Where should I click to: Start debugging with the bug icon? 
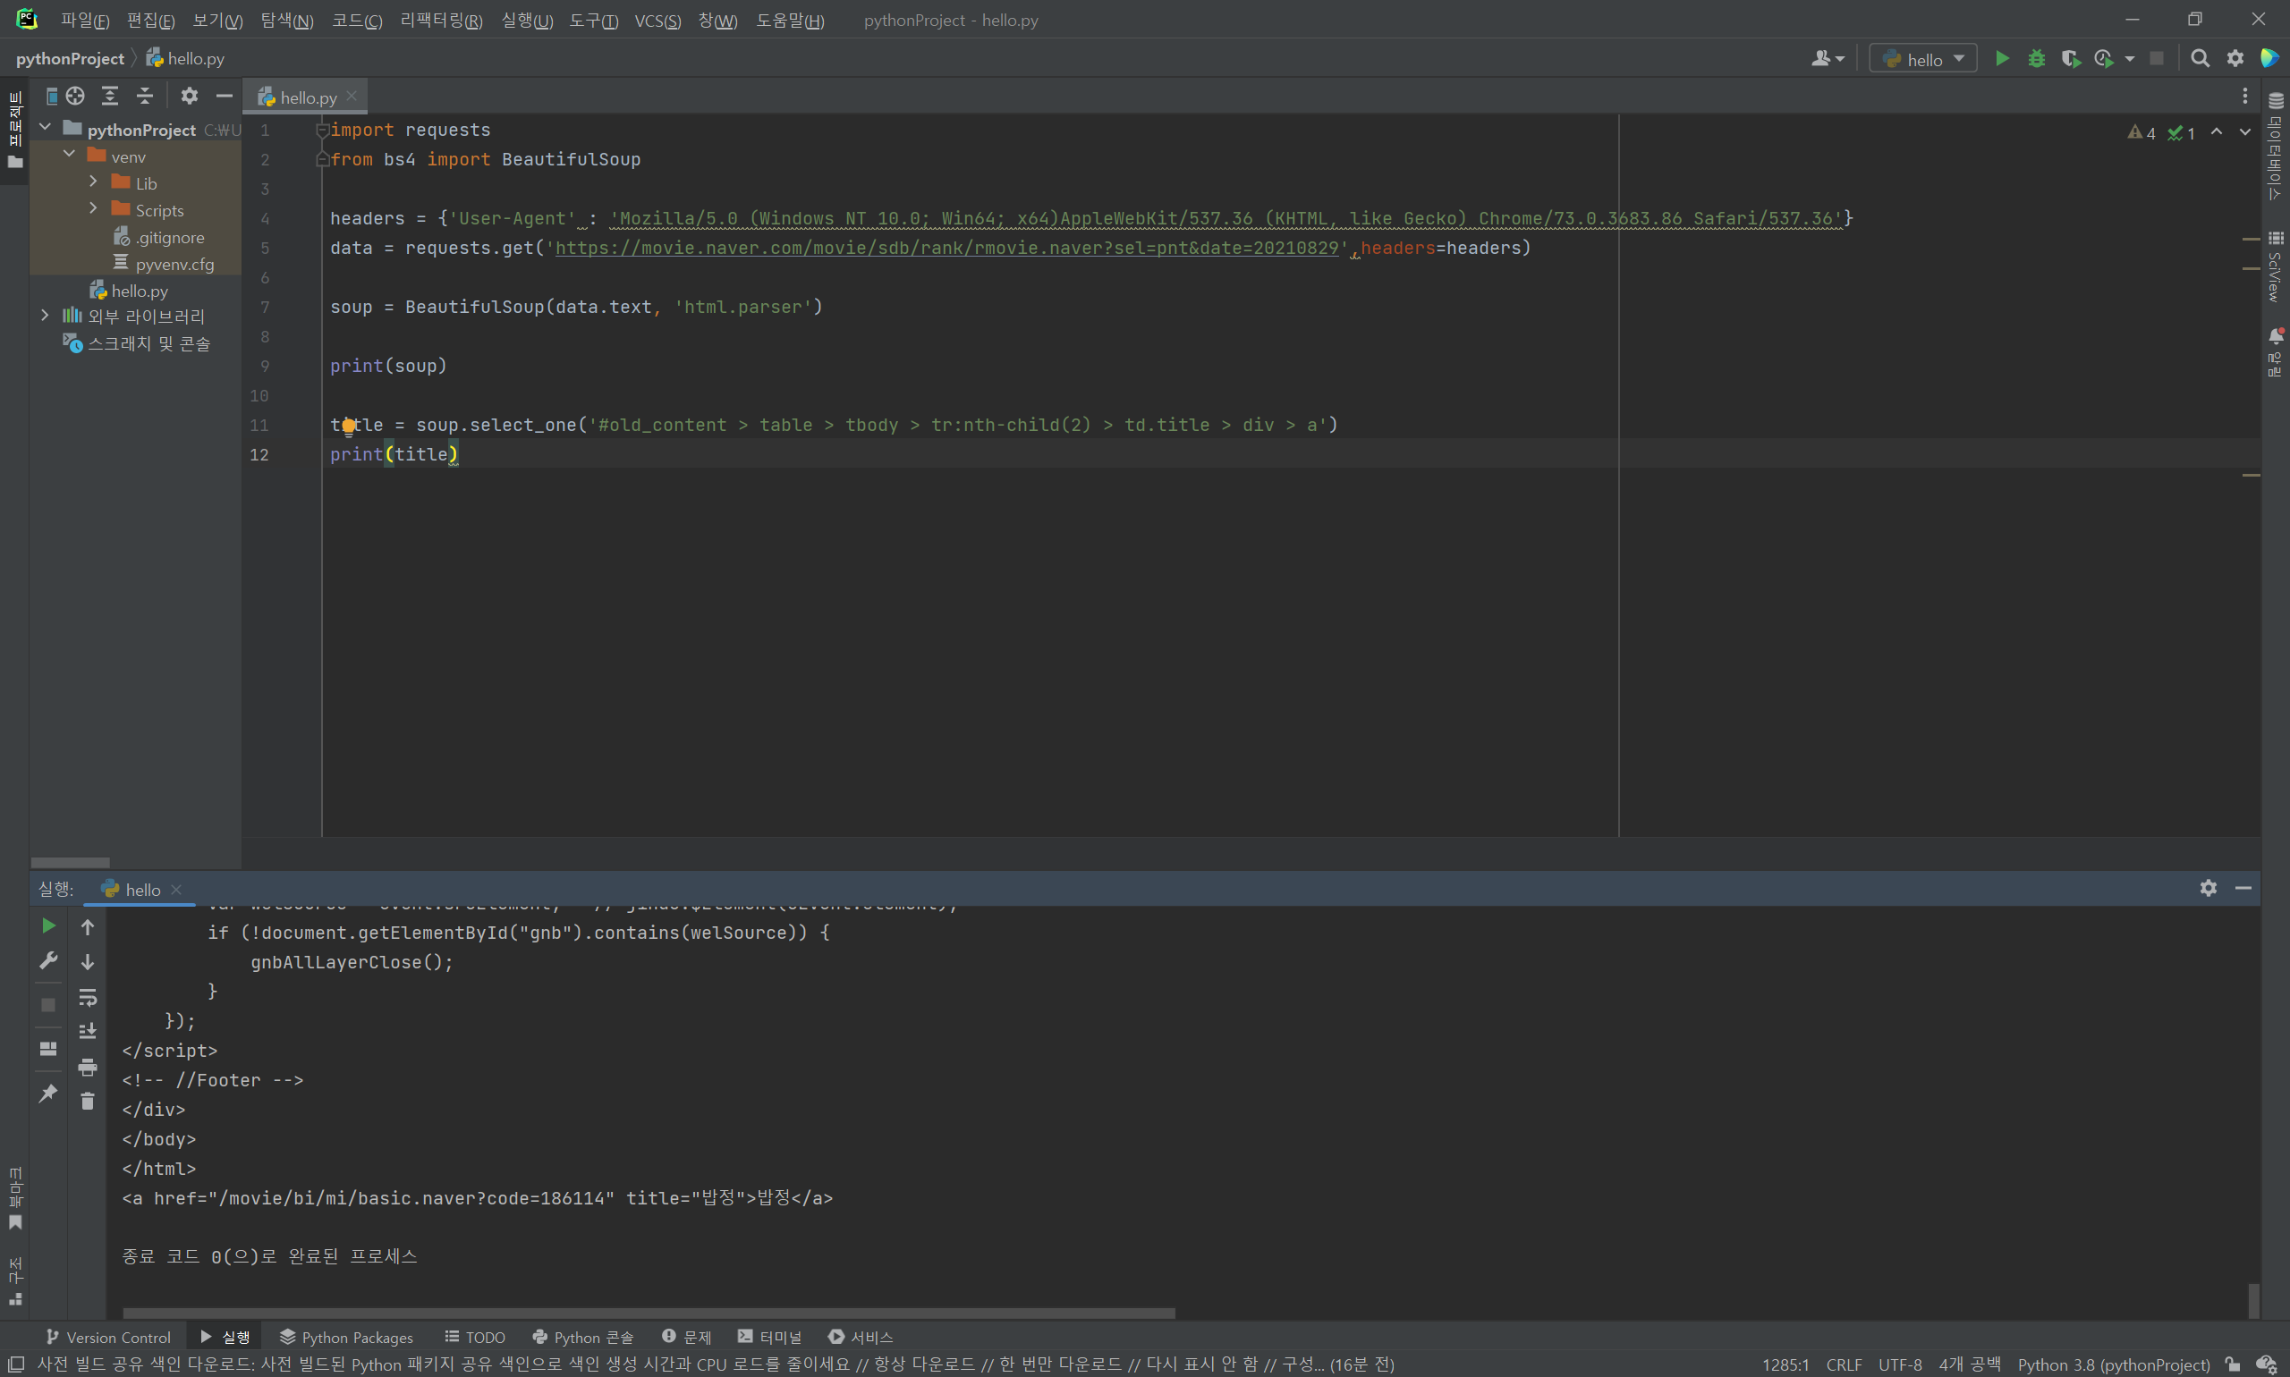coord(2037,58)
